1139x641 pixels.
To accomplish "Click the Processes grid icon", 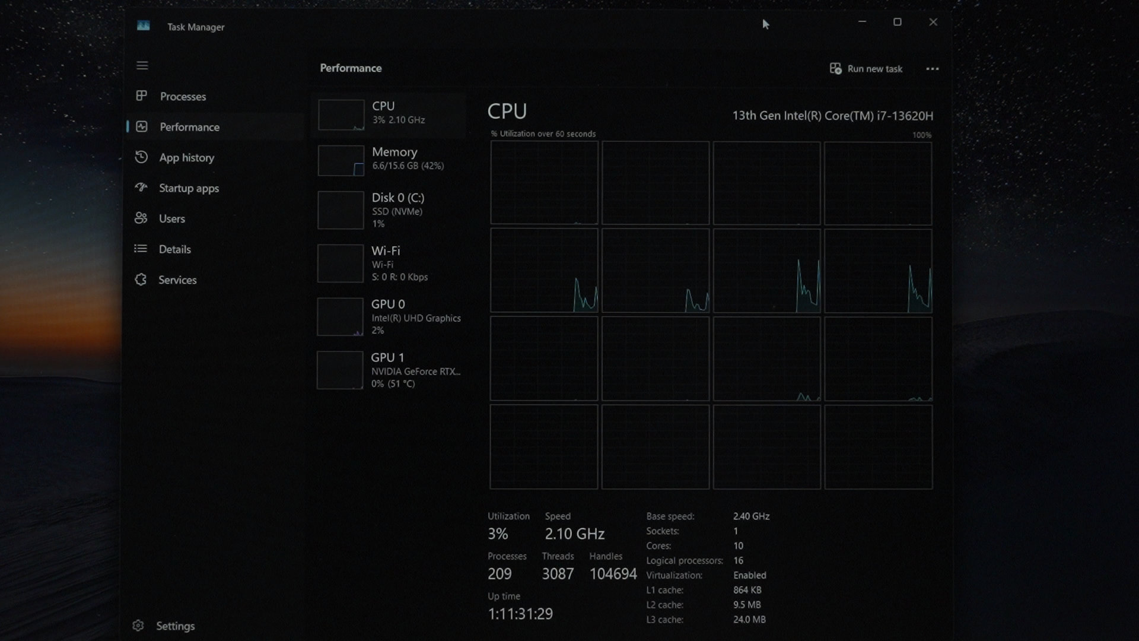I will pyautogui.click(x=141, y=96).
